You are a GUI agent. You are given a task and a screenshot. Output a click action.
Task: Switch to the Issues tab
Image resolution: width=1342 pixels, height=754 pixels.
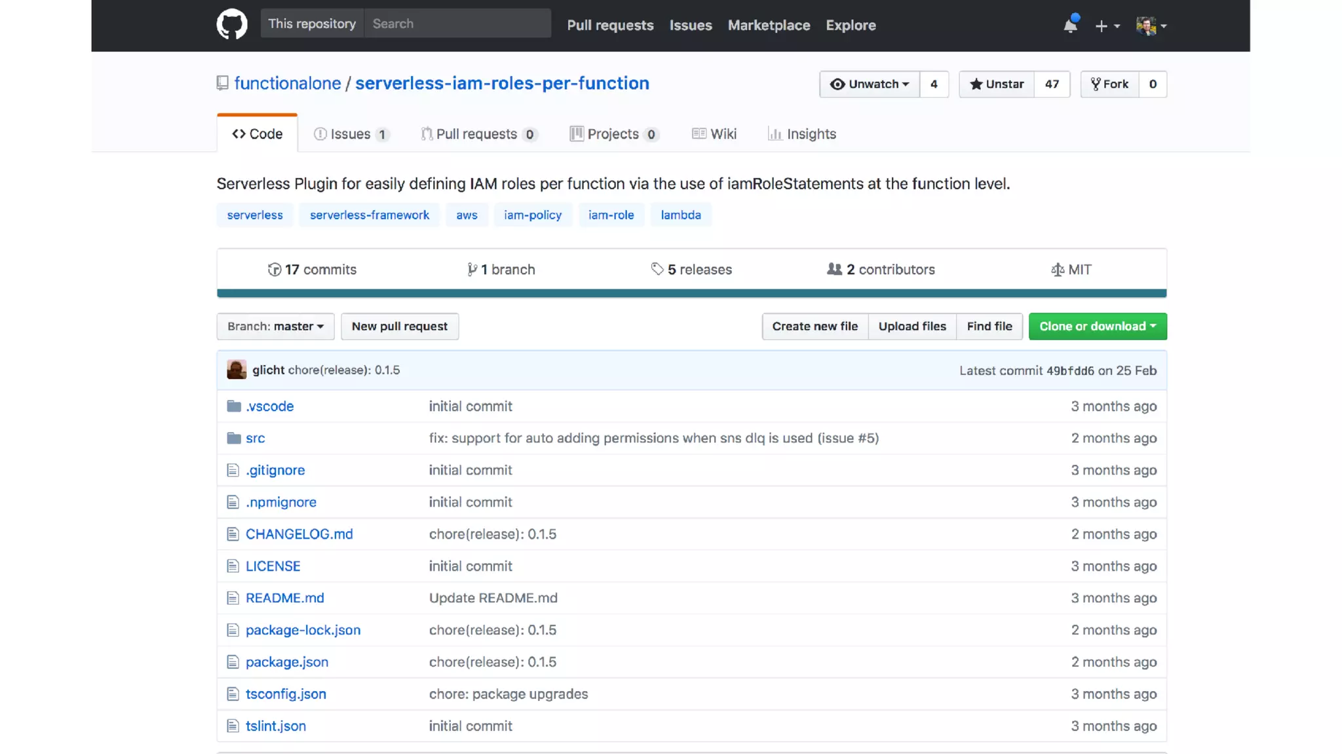coord(351,134)
